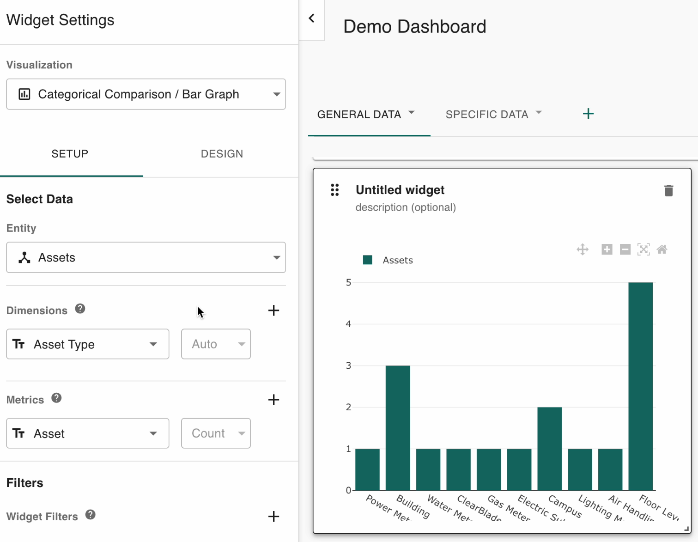The height and width of the screenshot is (542, 698).
Task: Open the Count aggregation dropdown
Action: (216, 433)
